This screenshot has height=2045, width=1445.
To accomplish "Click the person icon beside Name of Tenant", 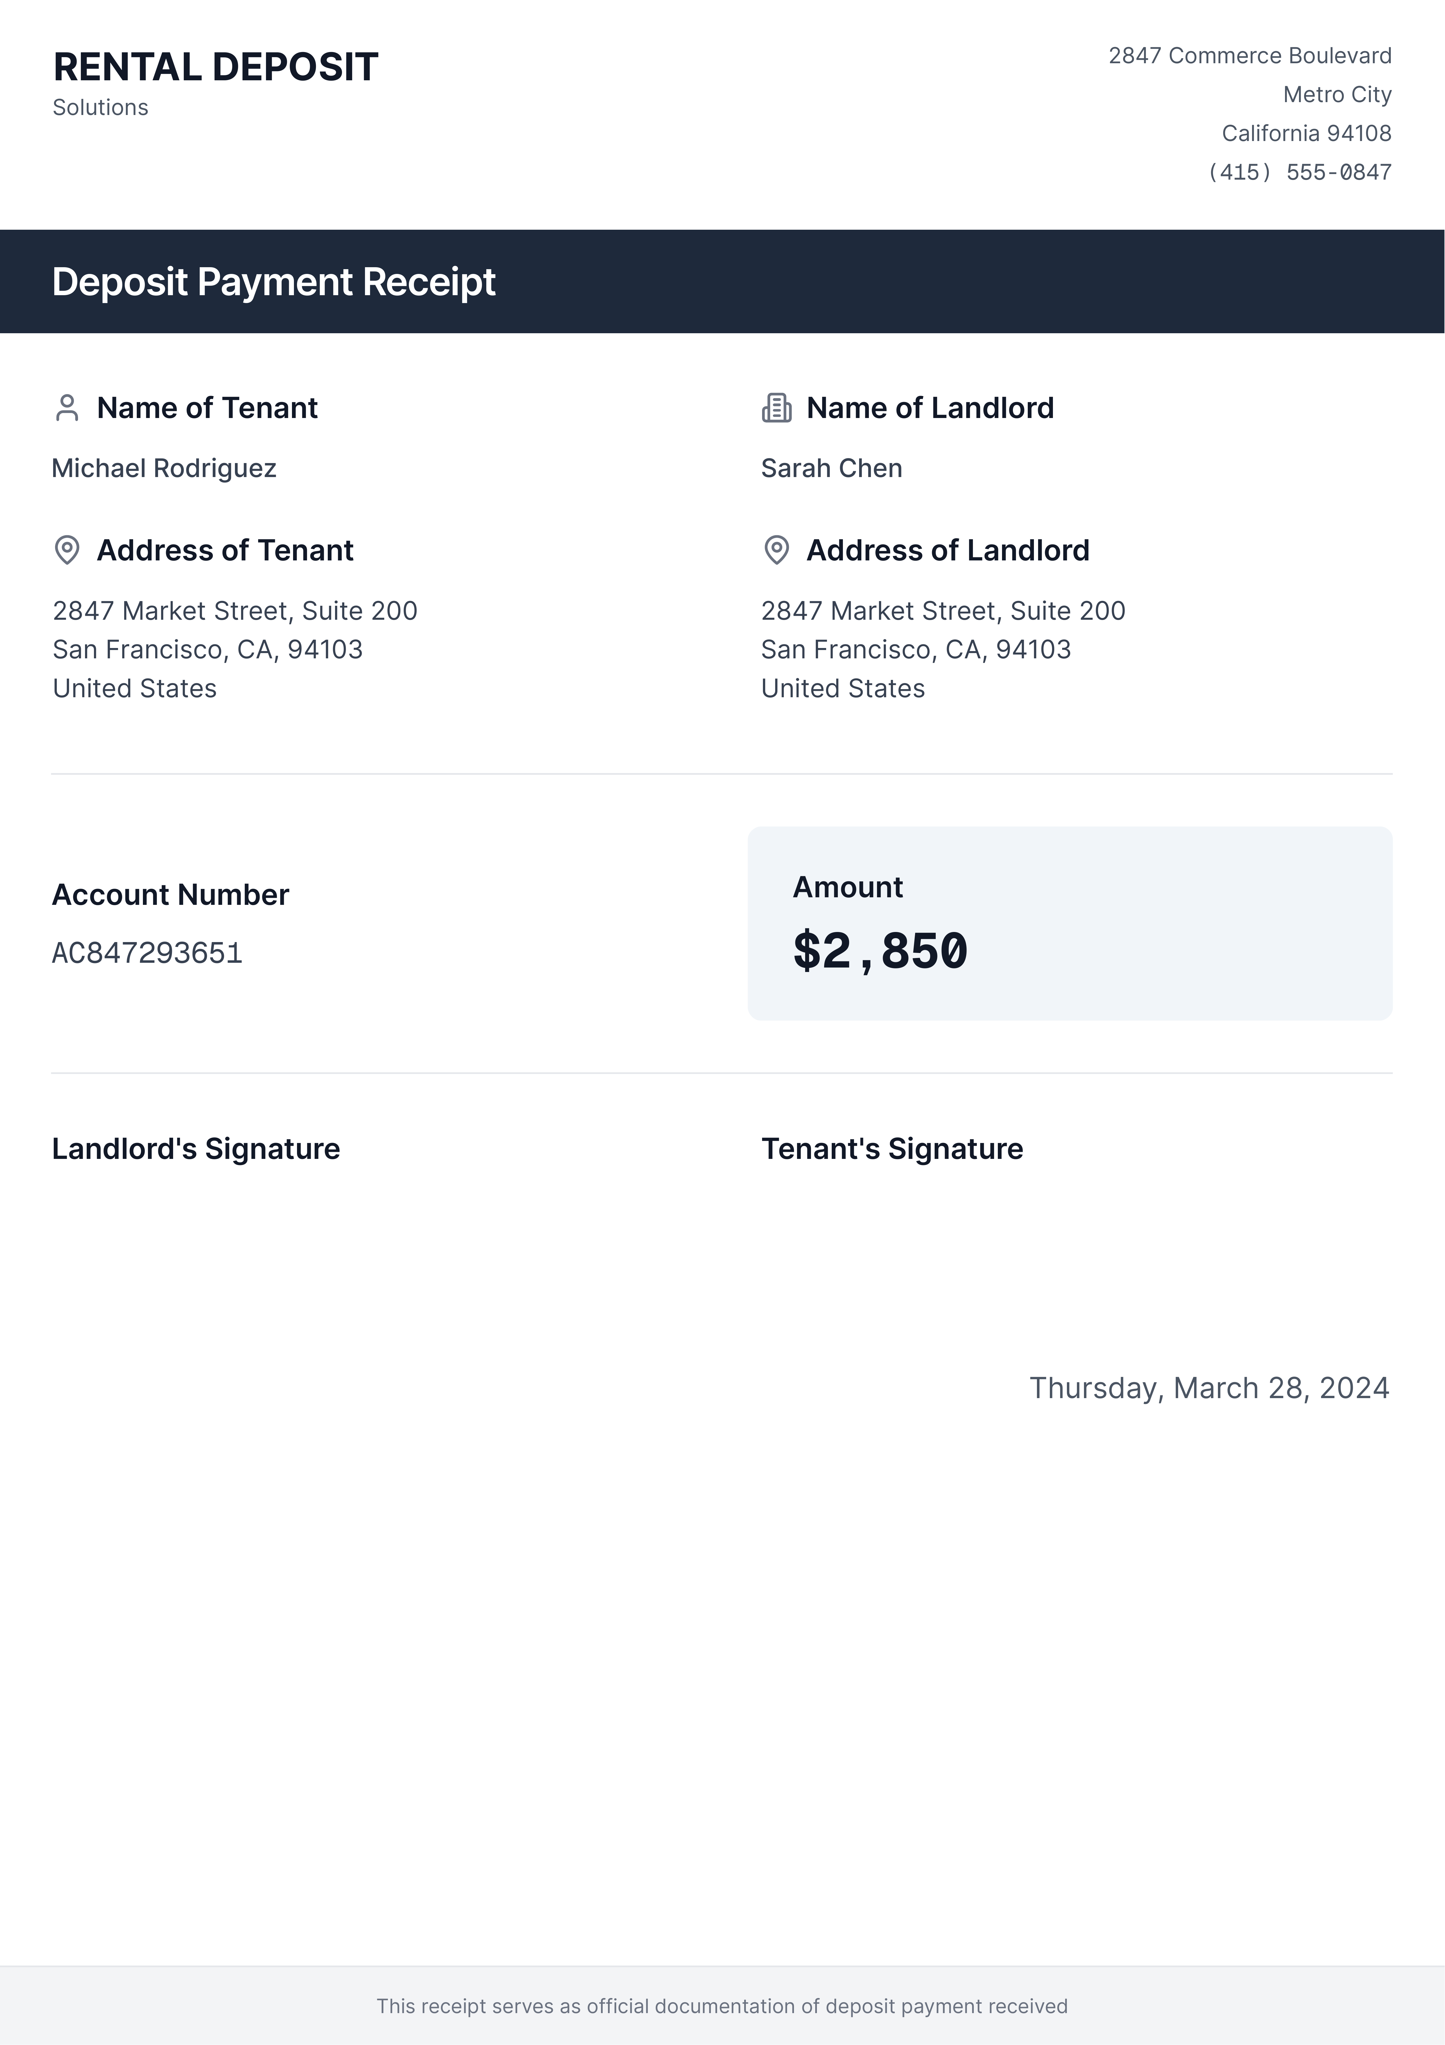I will [67, 408].
